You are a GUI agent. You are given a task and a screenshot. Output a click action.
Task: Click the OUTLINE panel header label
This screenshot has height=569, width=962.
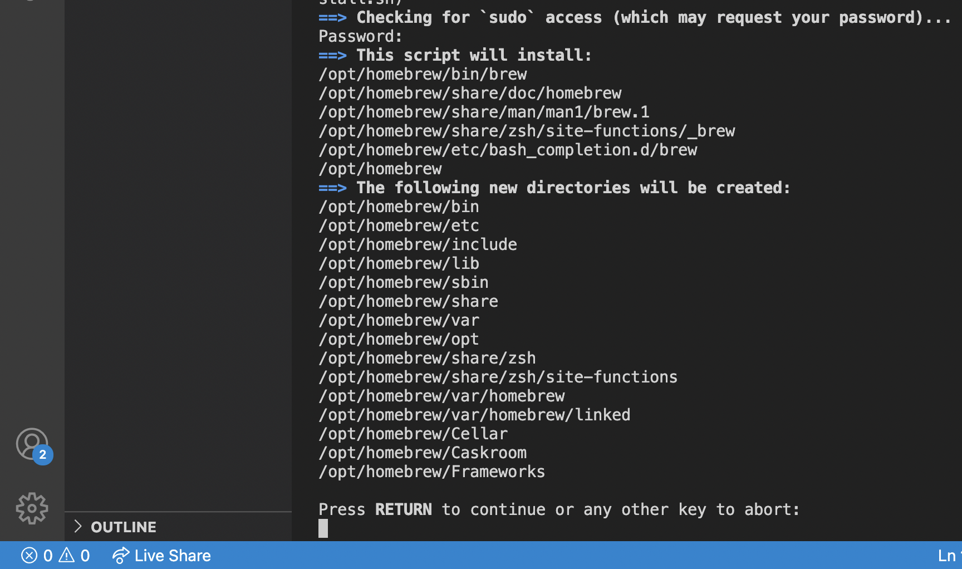[x=124, y=527]
